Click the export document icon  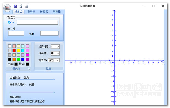coord(21,6)
